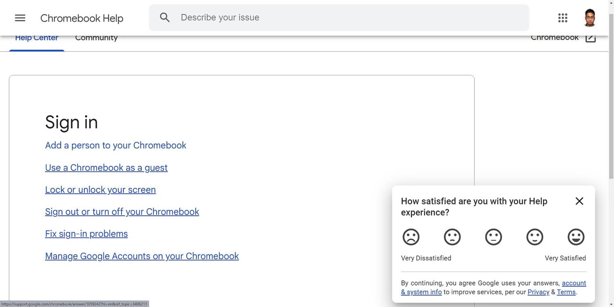This screenshot has height=307, width=614.
Task: Open the Privacy link in survey
Action: click(539, 292)
